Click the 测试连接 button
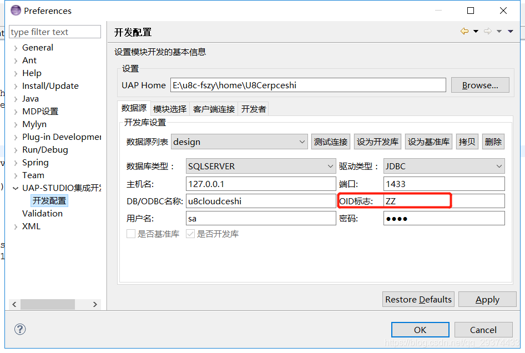The height and width of the screenshot is (353, 525). click(330, 142)
